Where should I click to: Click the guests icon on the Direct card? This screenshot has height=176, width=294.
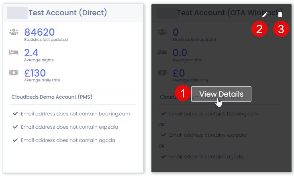tap(14, 32)
